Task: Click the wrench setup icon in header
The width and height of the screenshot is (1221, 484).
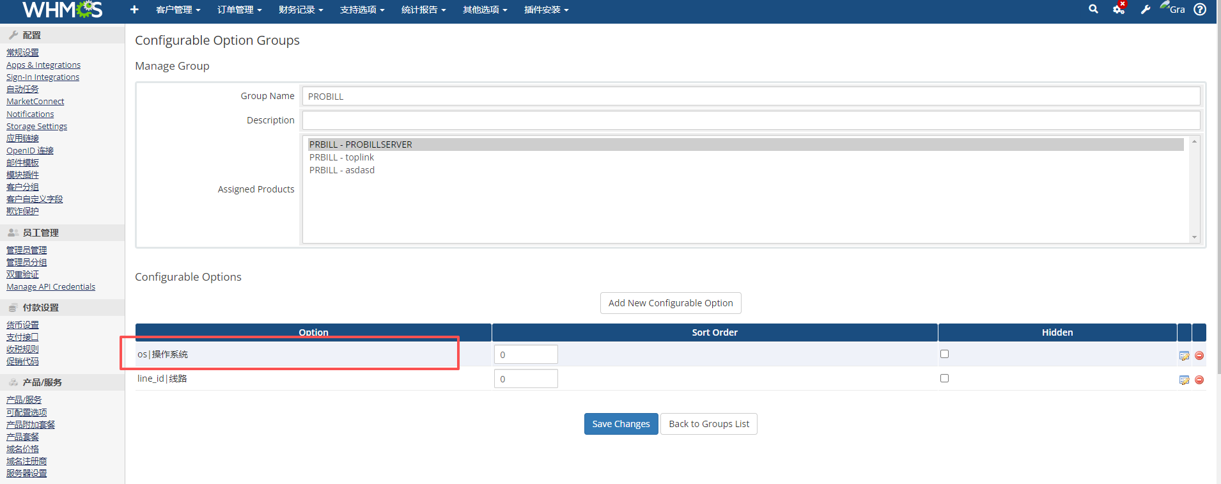Action: (x=1145, y=9)
